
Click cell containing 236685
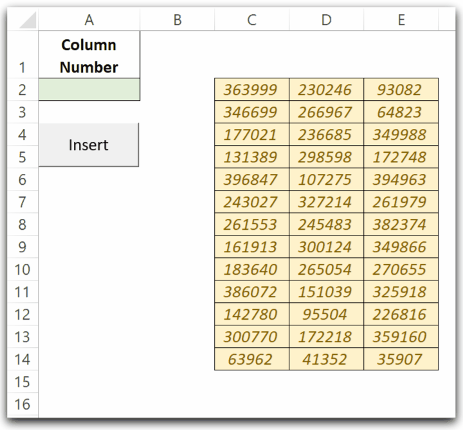[x=326, y=134]
